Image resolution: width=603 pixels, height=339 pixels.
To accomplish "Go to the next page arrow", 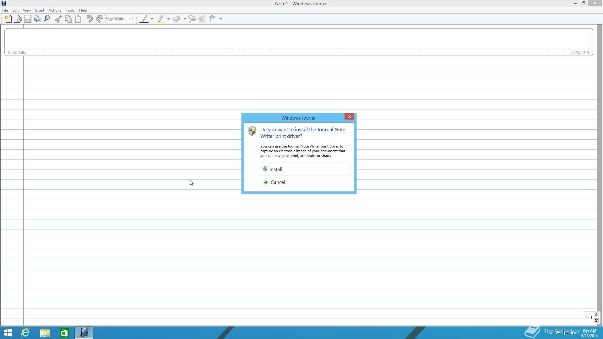I will [x=596, y=320].
